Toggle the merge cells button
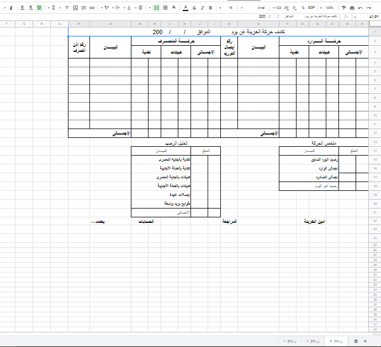This screenshot has width=381, height=347. (x=157, y=8)
